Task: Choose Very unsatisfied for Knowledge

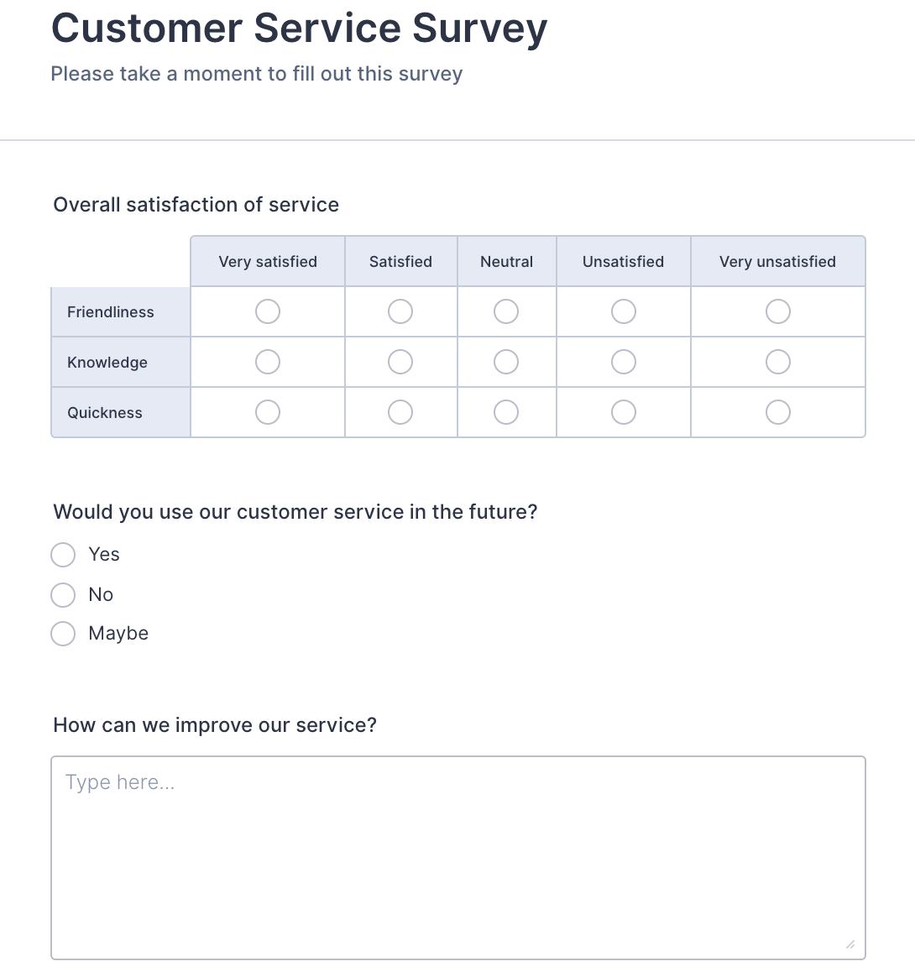Action: 777,362
